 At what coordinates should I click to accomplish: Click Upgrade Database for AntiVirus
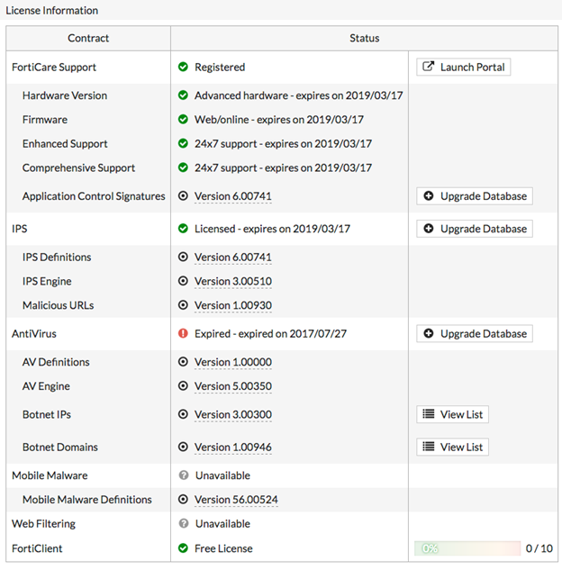(474, 334)
